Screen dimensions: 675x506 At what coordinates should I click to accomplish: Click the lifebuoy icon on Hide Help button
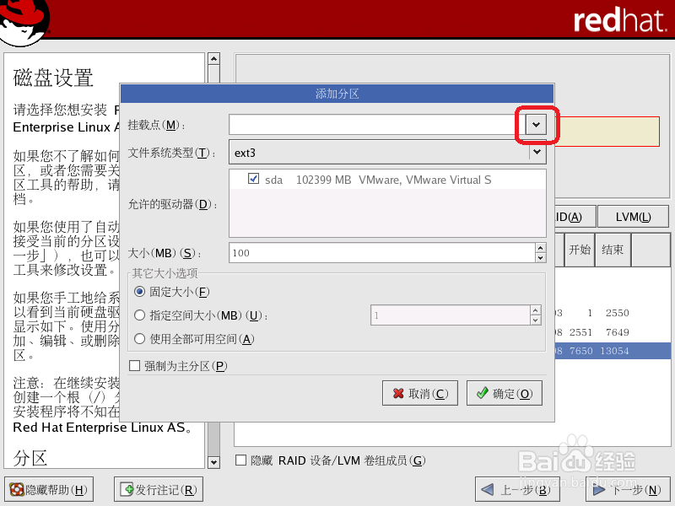tap(17, 489)
